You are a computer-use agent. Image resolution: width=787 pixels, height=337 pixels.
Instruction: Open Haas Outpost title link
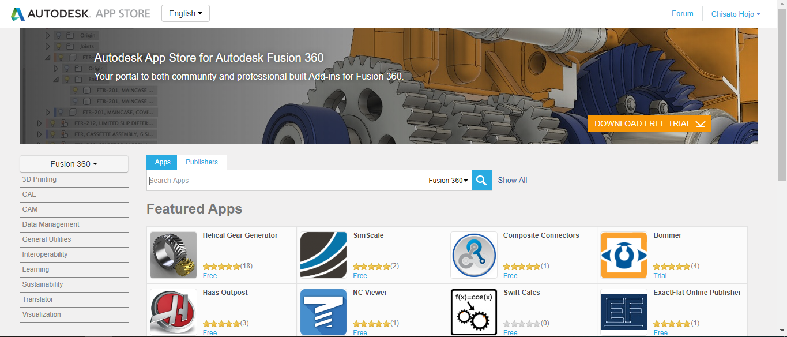(225, 293)
